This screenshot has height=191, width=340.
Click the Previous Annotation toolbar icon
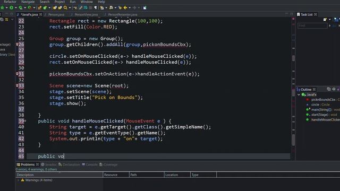[111, 8]
